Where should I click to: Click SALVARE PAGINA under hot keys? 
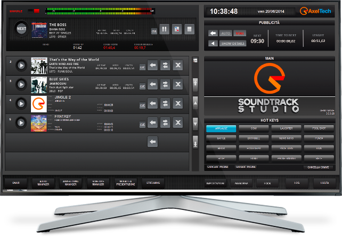[x=246, y=167]
